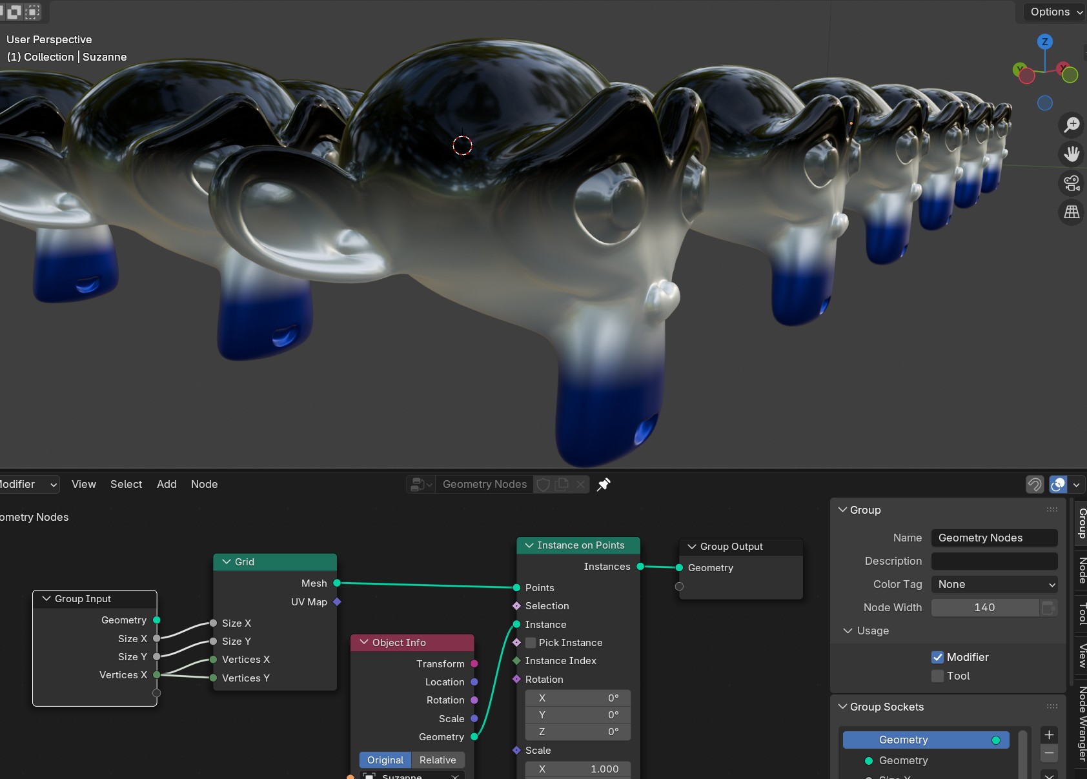Image resolution: width=1087 pixels, height=779 pixels.
Task: Click the pin node tree icon
Action: pyautogui.click(x=604, y=485)
